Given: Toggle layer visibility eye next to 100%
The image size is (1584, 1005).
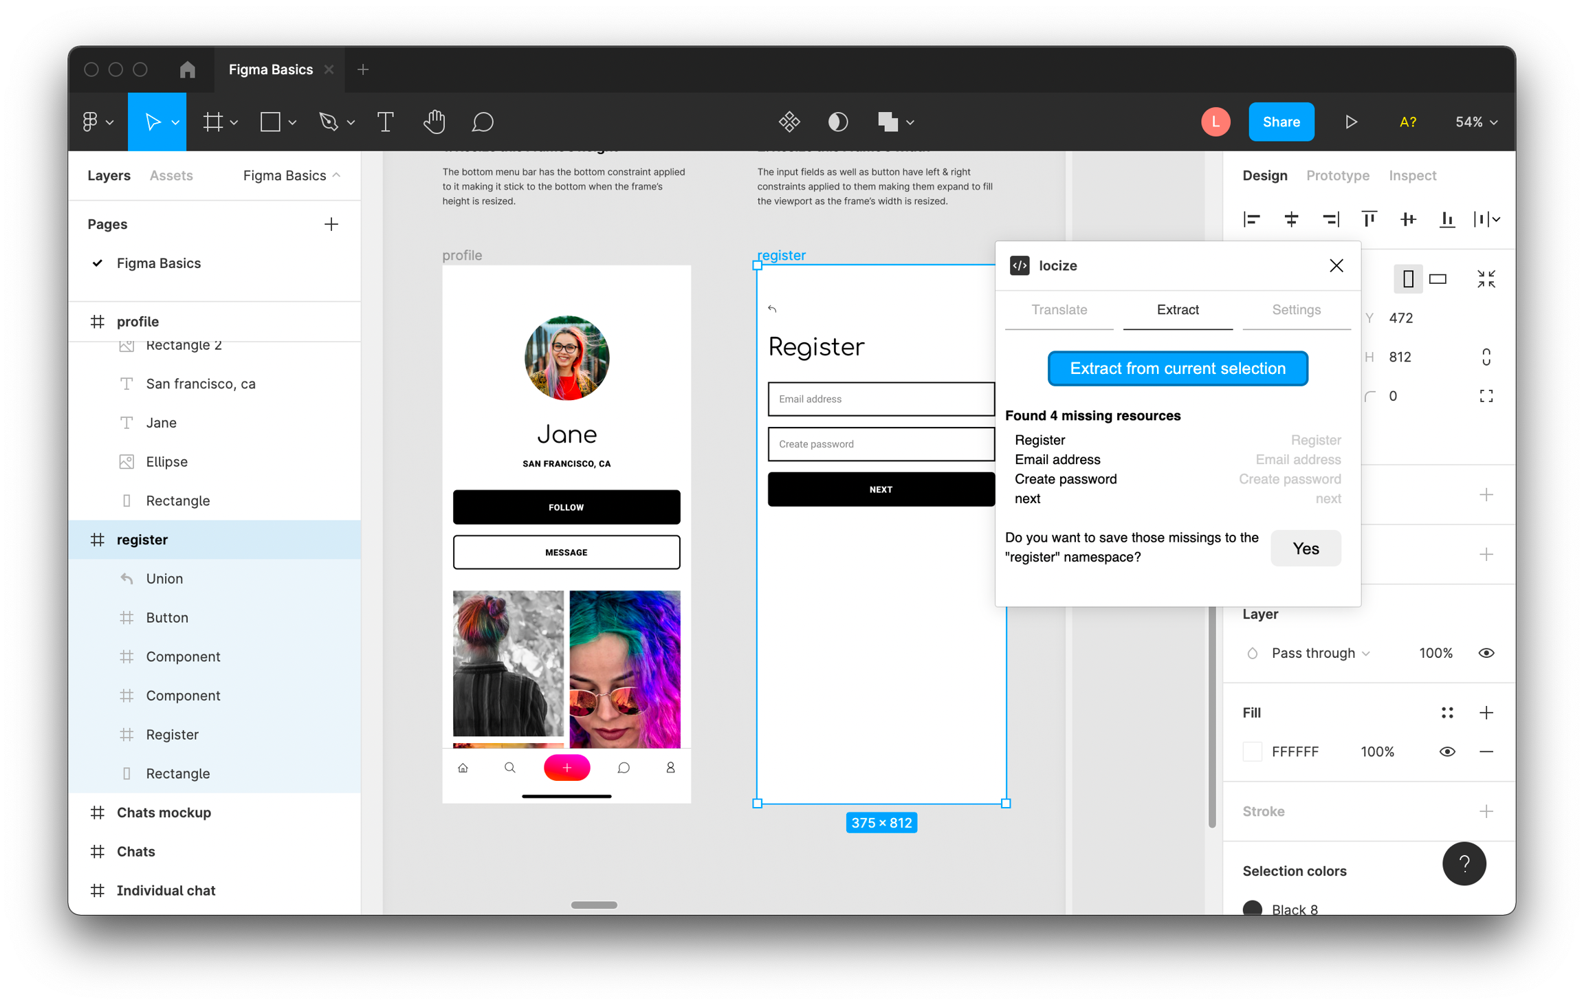Looking at the screenshot, I should (x=1486, y=653).
